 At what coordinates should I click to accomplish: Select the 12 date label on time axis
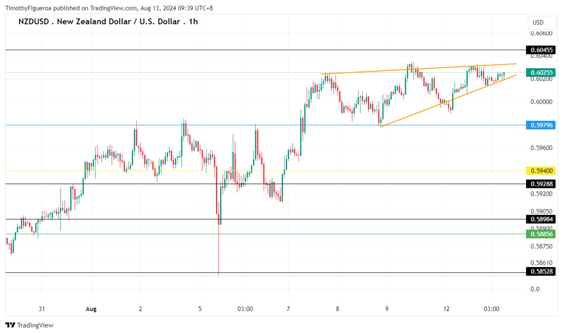(446, 309)
